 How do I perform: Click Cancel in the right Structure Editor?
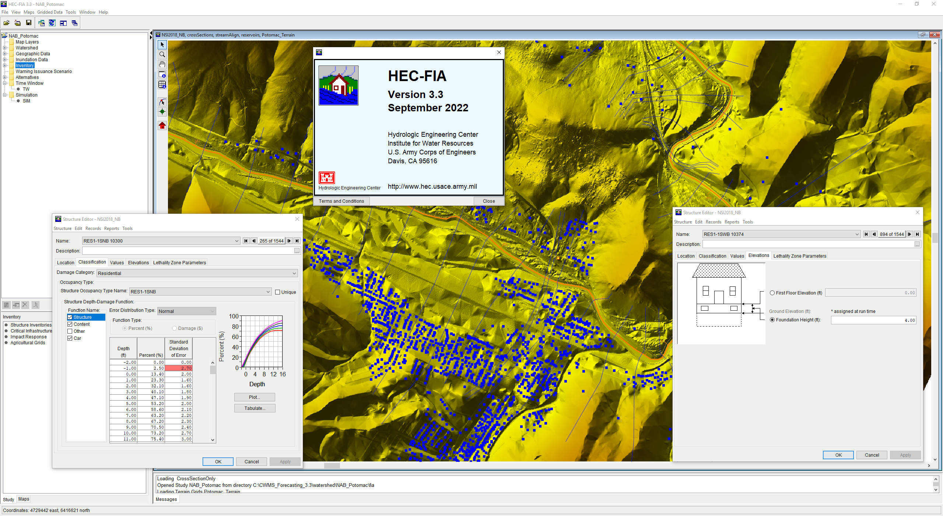click(x=872, y=455)
